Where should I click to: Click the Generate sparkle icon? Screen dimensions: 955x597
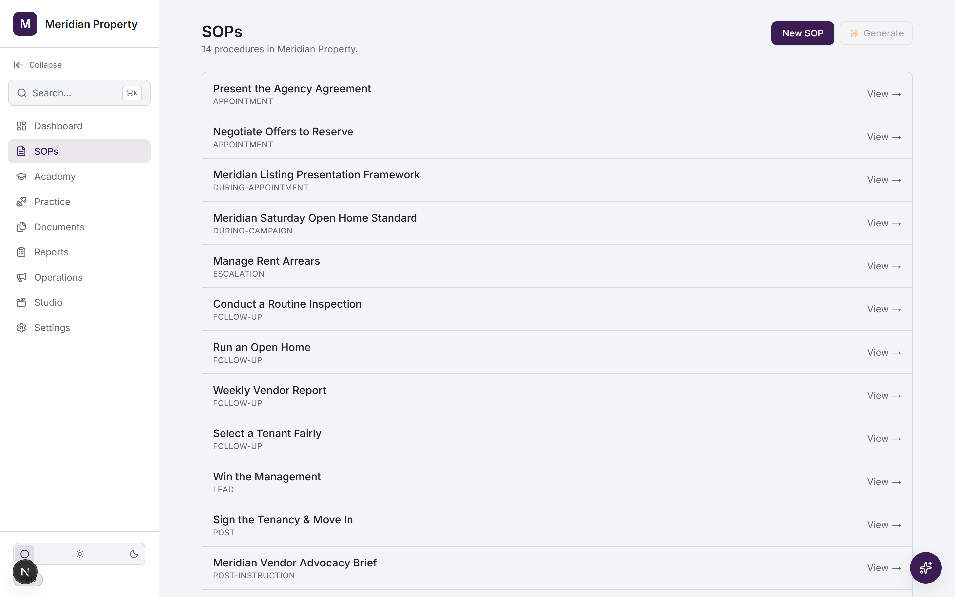click(x=854, y=33)
